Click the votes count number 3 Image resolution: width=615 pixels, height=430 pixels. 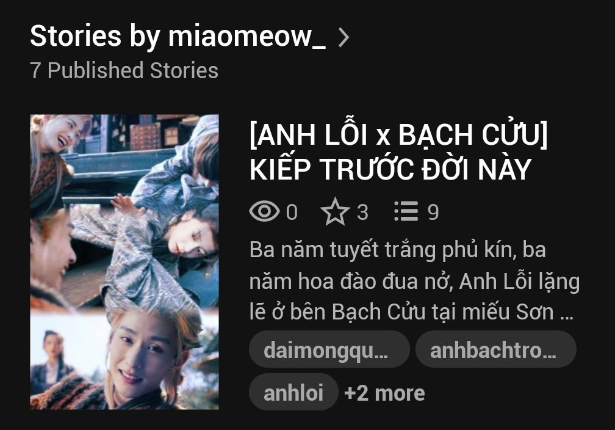tap(362, 212)
